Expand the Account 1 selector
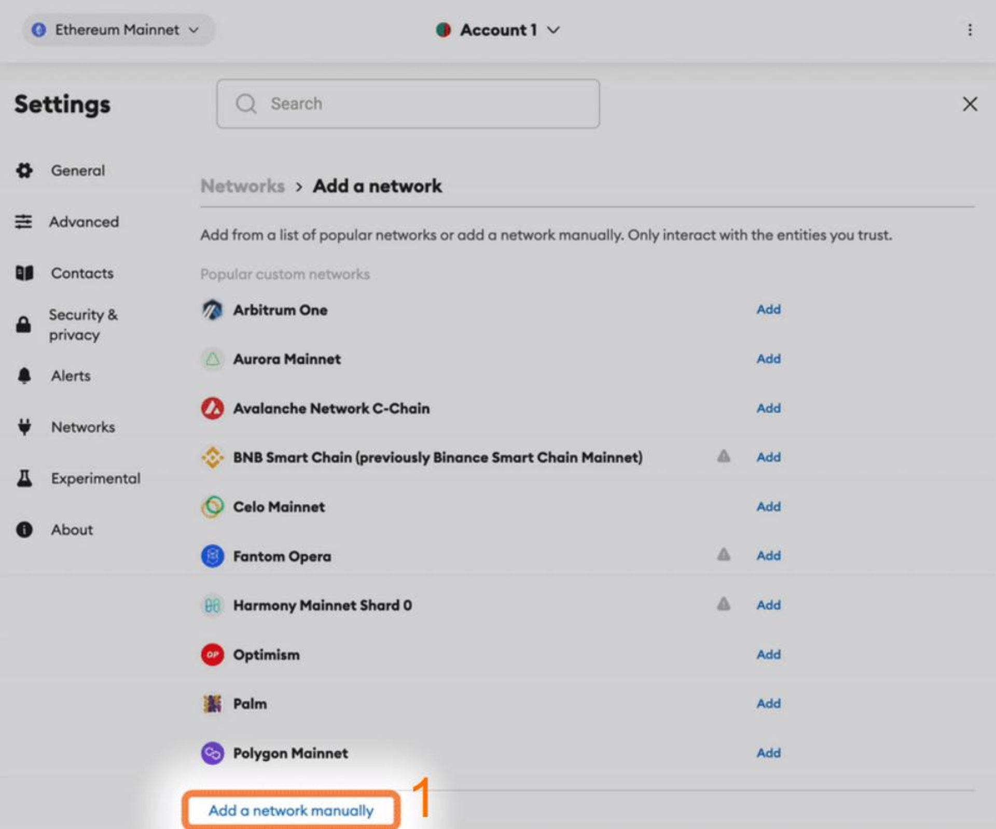This screenshot has height=829, width=996. 498,30
